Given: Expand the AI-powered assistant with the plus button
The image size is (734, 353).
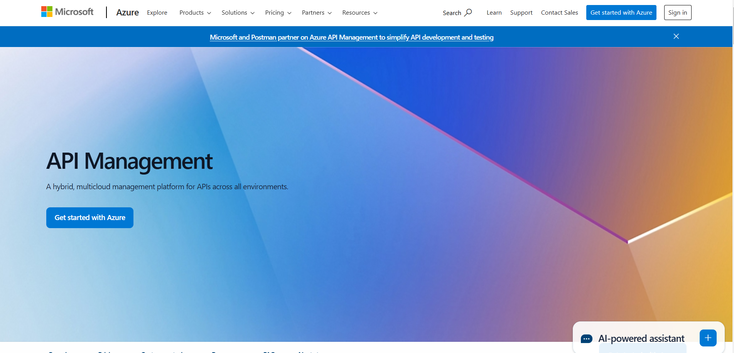Looking at the screenshot, I should coord(708,338).
